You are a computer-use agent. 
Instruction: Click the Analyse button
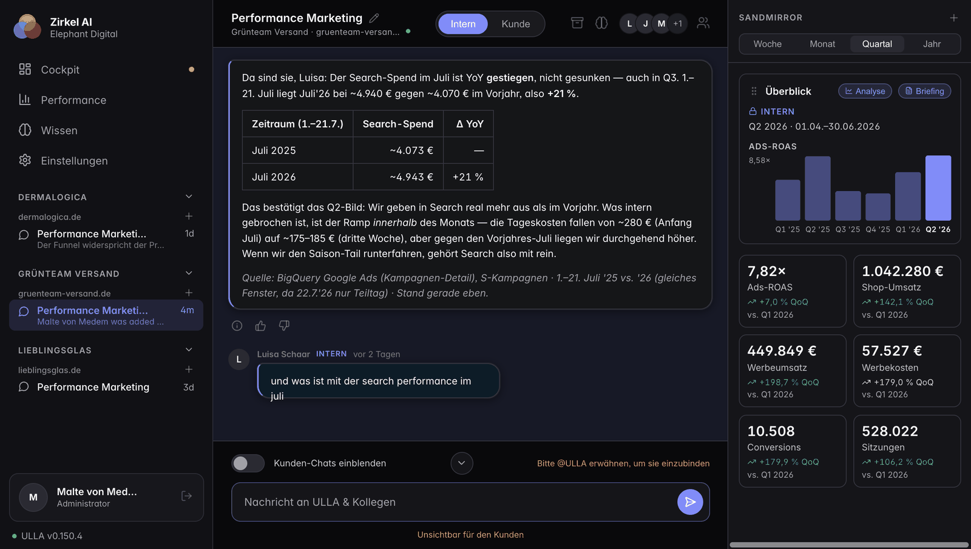click(x=865, y=91)
